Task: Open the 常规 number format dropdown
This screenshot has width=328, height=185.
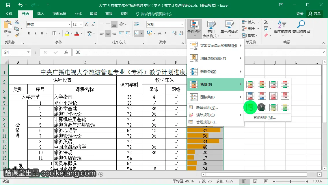Action: point(182,25)
